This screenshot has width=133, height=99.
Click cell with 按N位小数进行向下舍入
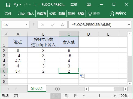(43, 42)
